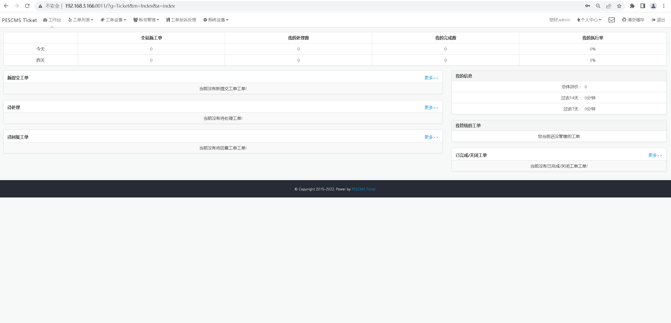Open the 帐号管理 dropdown
The height and width of the screenshot is (323, 671).
(146, 20)
